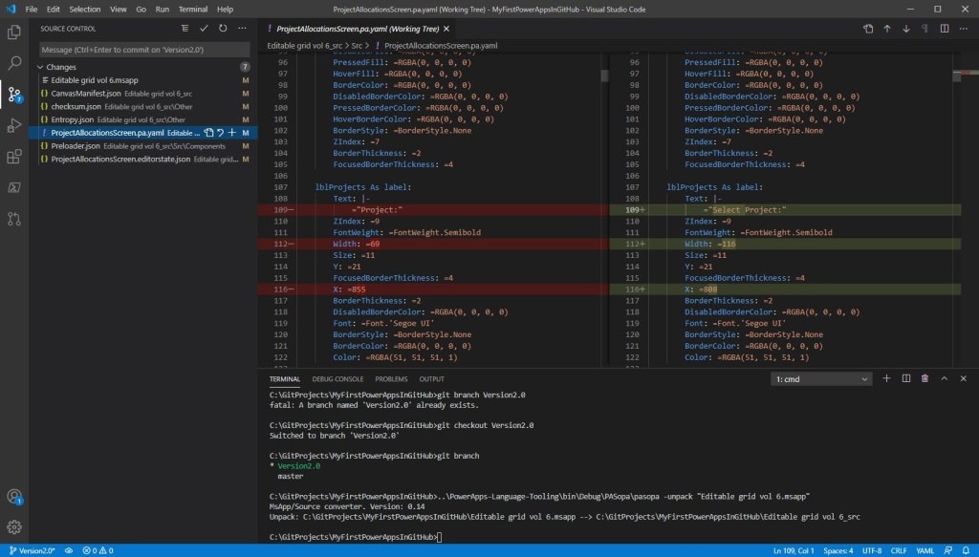The height and width of the screenshot is (557, 979).
Task: Maximize terminal panel with up chevron
Action: [945, 379]
